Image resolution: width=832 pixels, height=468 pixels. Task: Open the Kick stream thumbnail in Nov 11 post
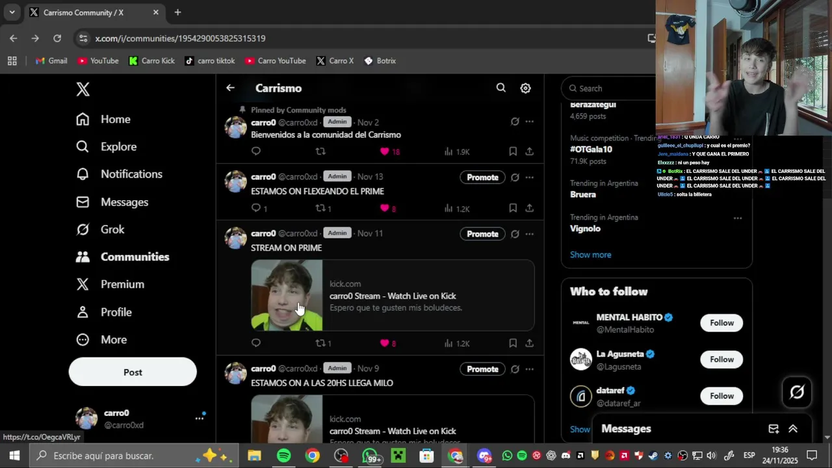coord(287,295)
